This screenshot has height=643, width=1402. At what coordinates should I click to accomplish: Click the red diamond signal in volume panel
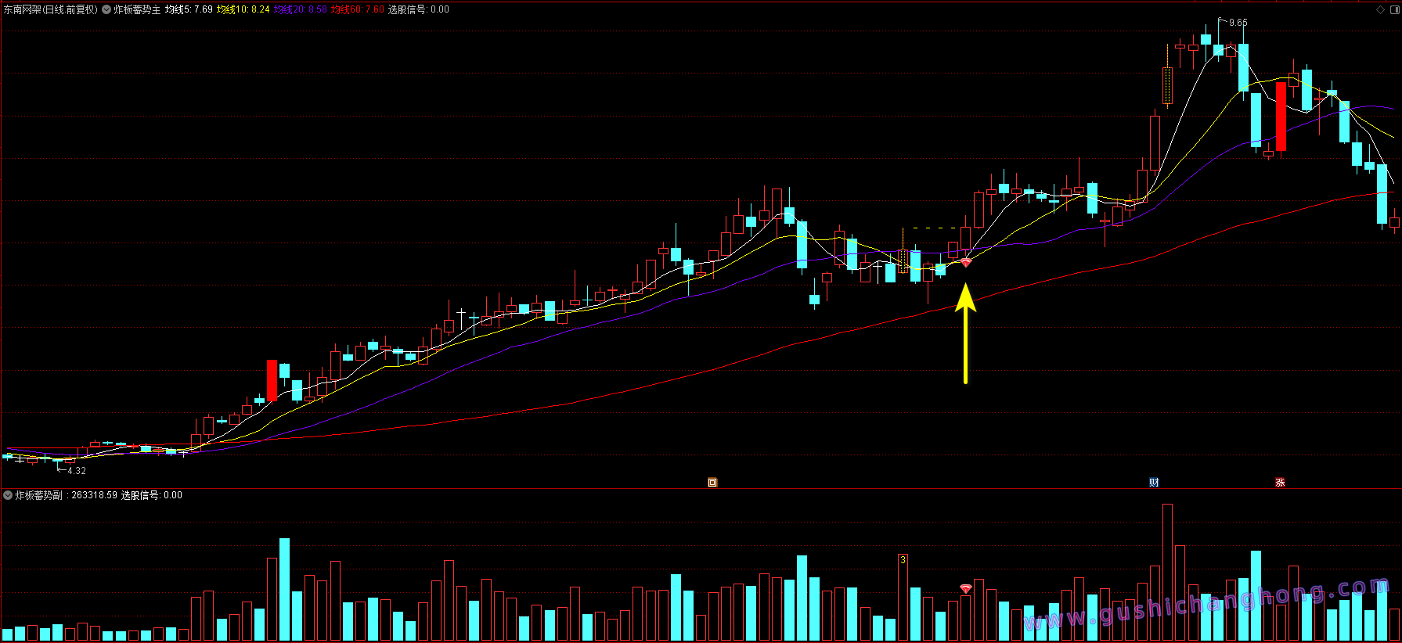coord(966,588)
